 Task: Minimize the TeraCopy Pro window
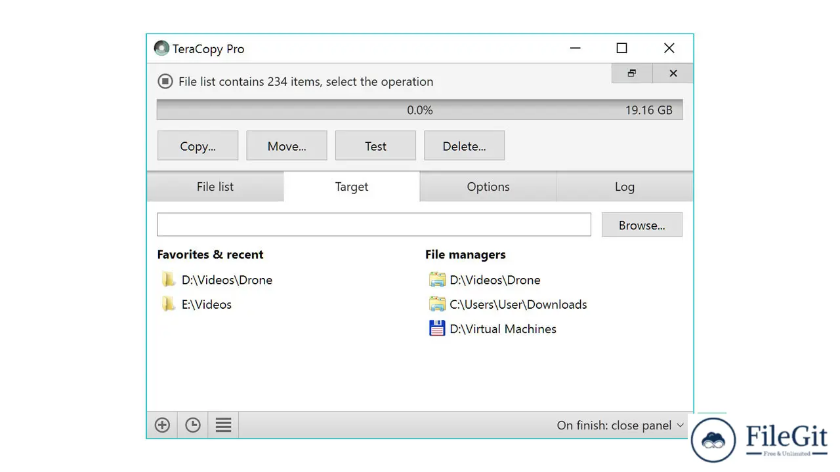576,48
